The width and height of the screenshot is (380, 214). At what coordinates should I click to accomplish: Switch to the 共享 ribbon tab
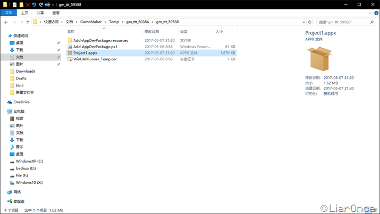40,13
